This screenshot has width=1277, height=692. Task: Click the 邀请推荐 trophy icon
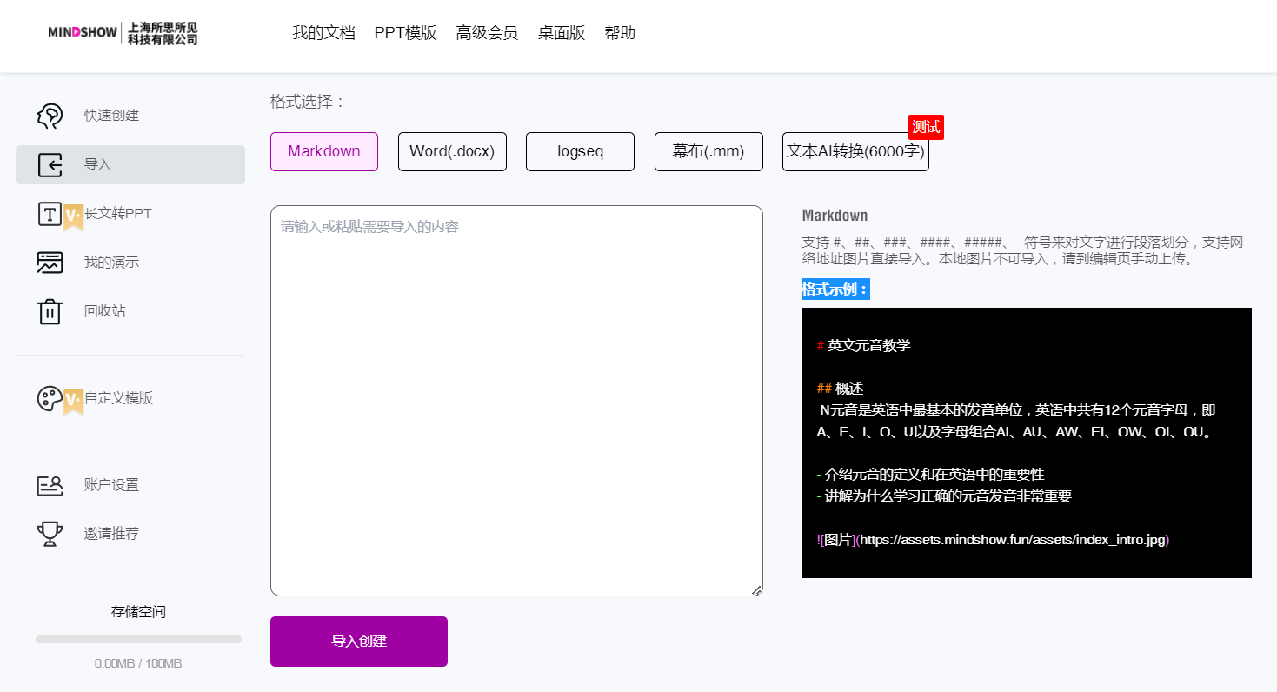pyautogui.click(x=50, y=533)
